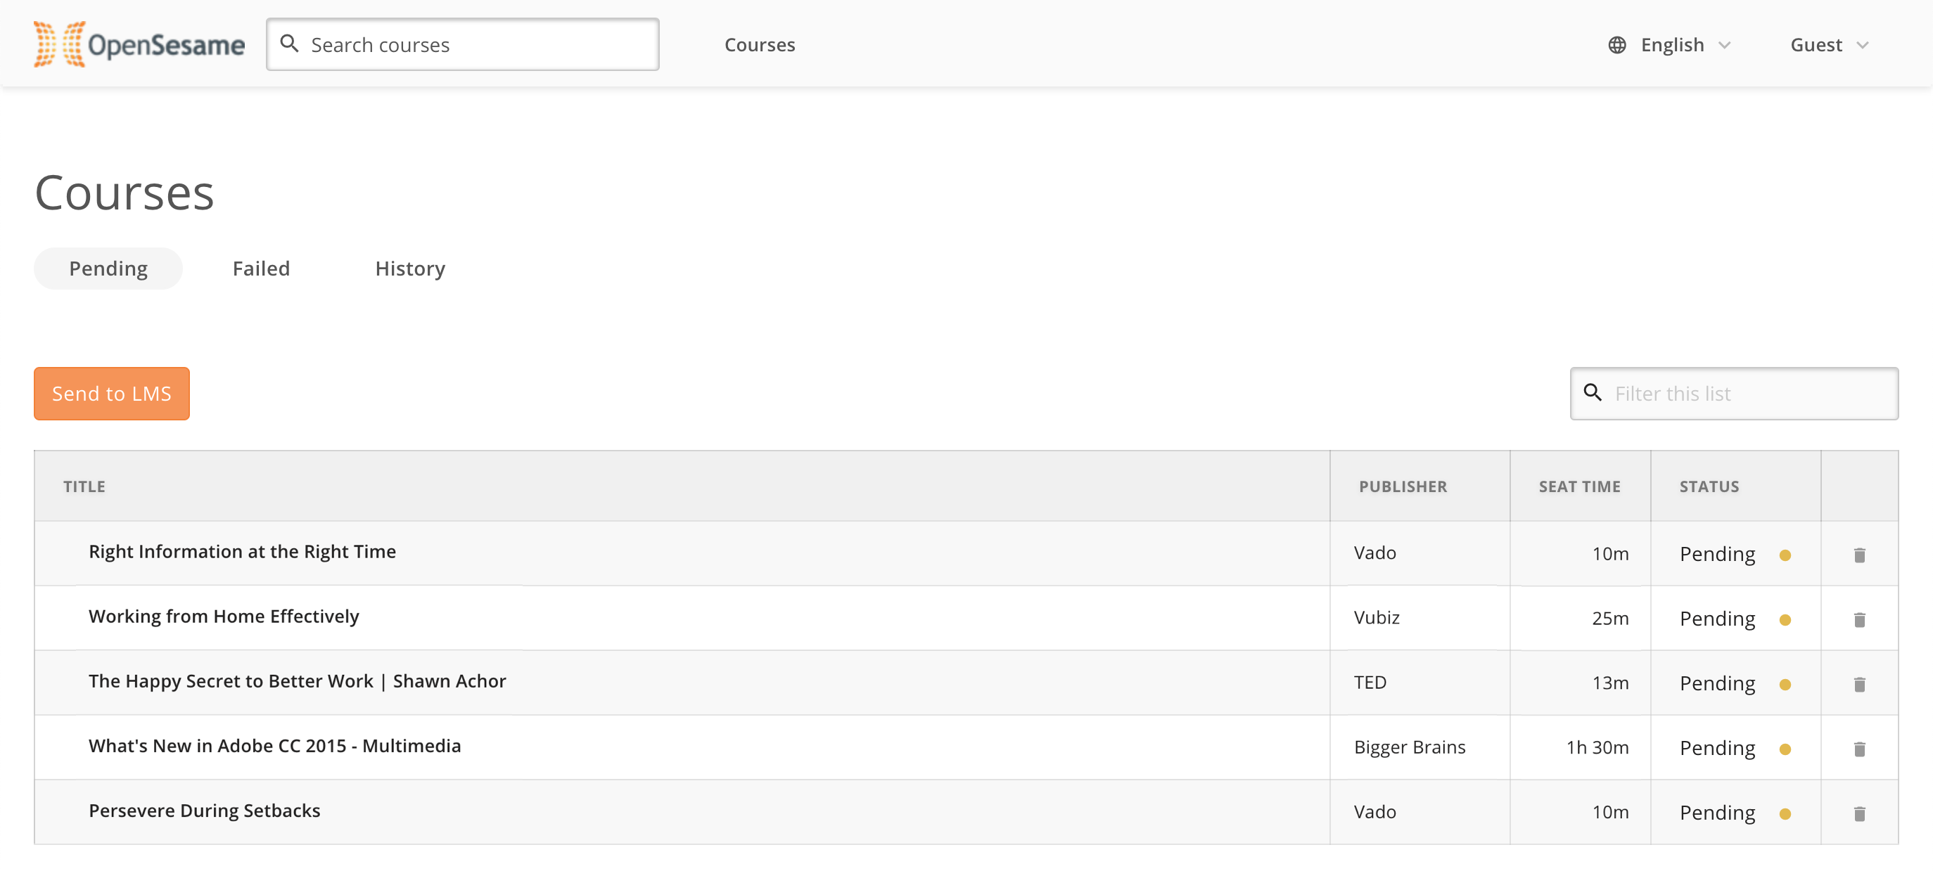Image resolution: width=1933 pixels, height=871 pixels.
Task: Open Working from Home Effectively course
Action: click(224, 616)
